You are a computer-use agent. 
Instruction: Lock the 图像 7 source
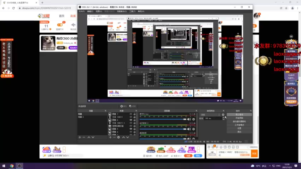(x=134, y=114)
